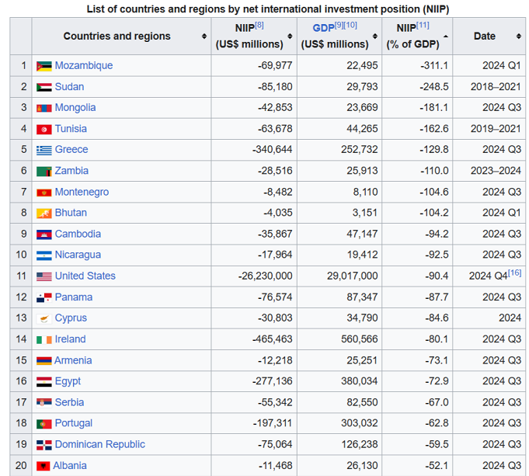Select Greece NIIP percentage -129.8
This screenshot has width=529, height=476.
(x=434, y=149)
